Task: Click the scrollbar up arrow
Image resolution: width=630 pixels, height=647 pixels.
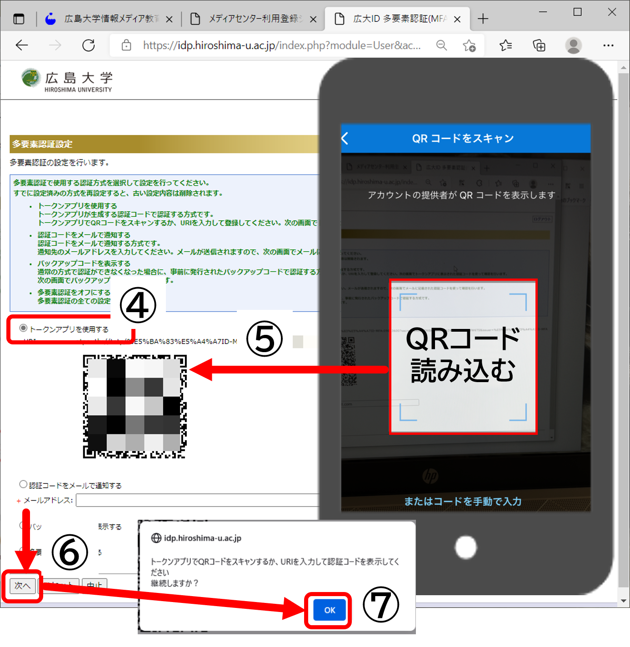Action: tap(623, 68)
